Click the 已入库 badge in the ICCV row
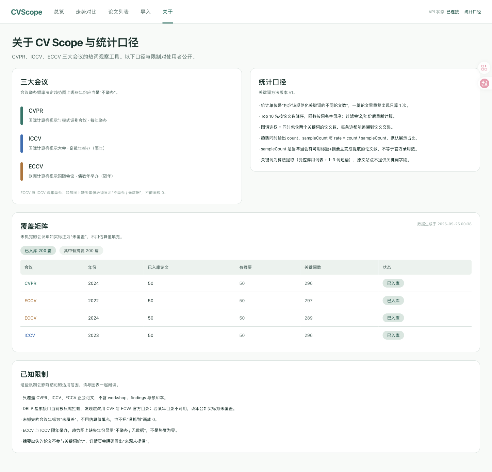The width and height of the screenshot is (492, 472). [393, 336]
